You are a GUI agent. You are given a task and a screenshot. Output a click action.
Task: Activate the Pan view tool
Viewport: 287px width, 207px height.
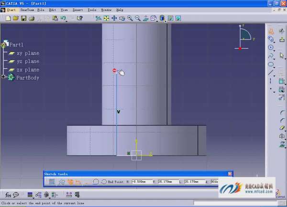pos(114,18)
